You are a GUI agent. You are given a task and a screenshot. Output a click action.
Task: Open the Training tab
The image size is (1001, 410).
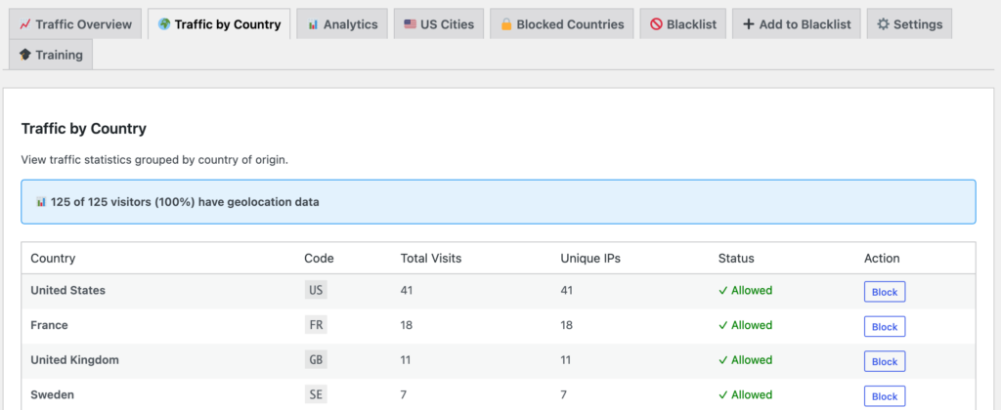point(51,55)
